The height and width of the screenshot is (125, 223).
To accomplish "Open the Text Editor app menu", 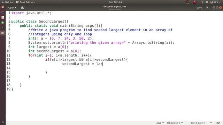I will tap(26, 2).
